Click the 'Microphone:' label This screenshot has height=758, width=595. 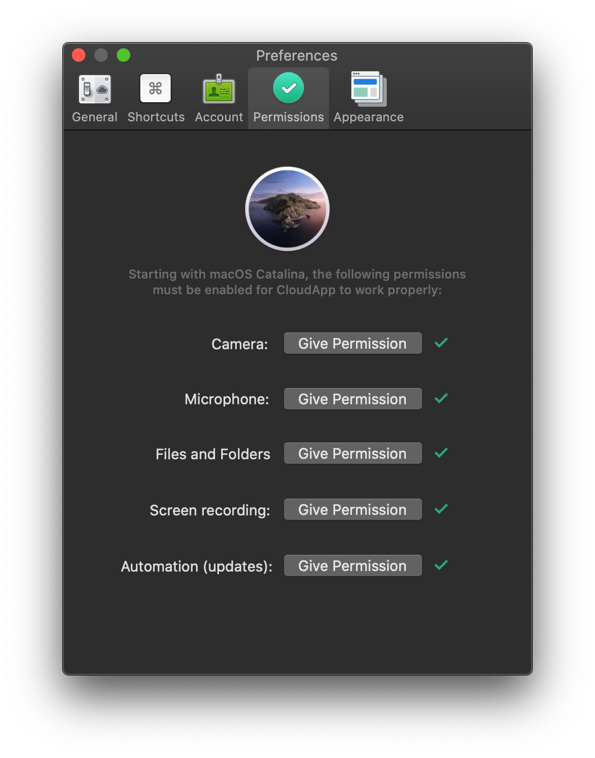[227, 399]
